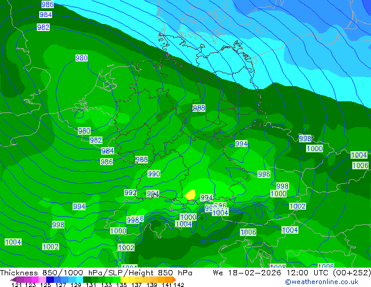Select the 996 label east of the yellow patch

point(264,174)
